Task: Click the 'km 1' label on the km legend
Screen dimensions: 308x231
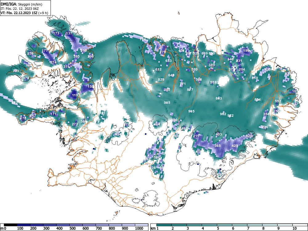Action: [155, 229]
